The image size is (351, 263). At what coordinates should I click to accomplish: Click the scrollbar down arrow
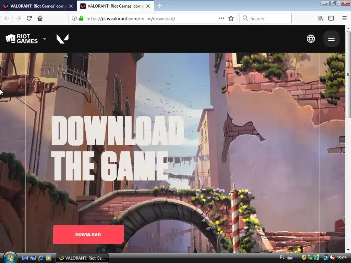348,250
